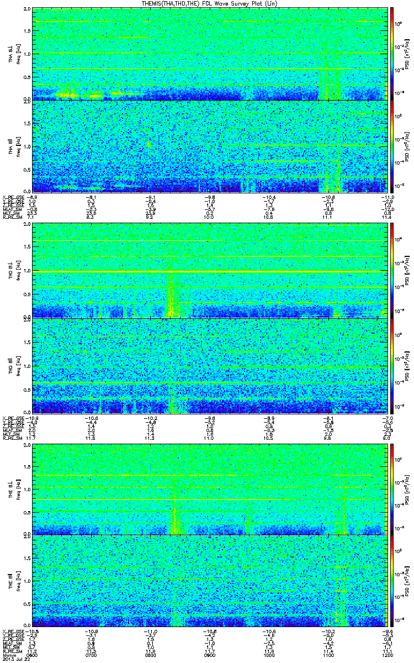Click the color bar beside THE B-parallel panel
Viewport: 414px width, 663px height.
coord(392,580)
